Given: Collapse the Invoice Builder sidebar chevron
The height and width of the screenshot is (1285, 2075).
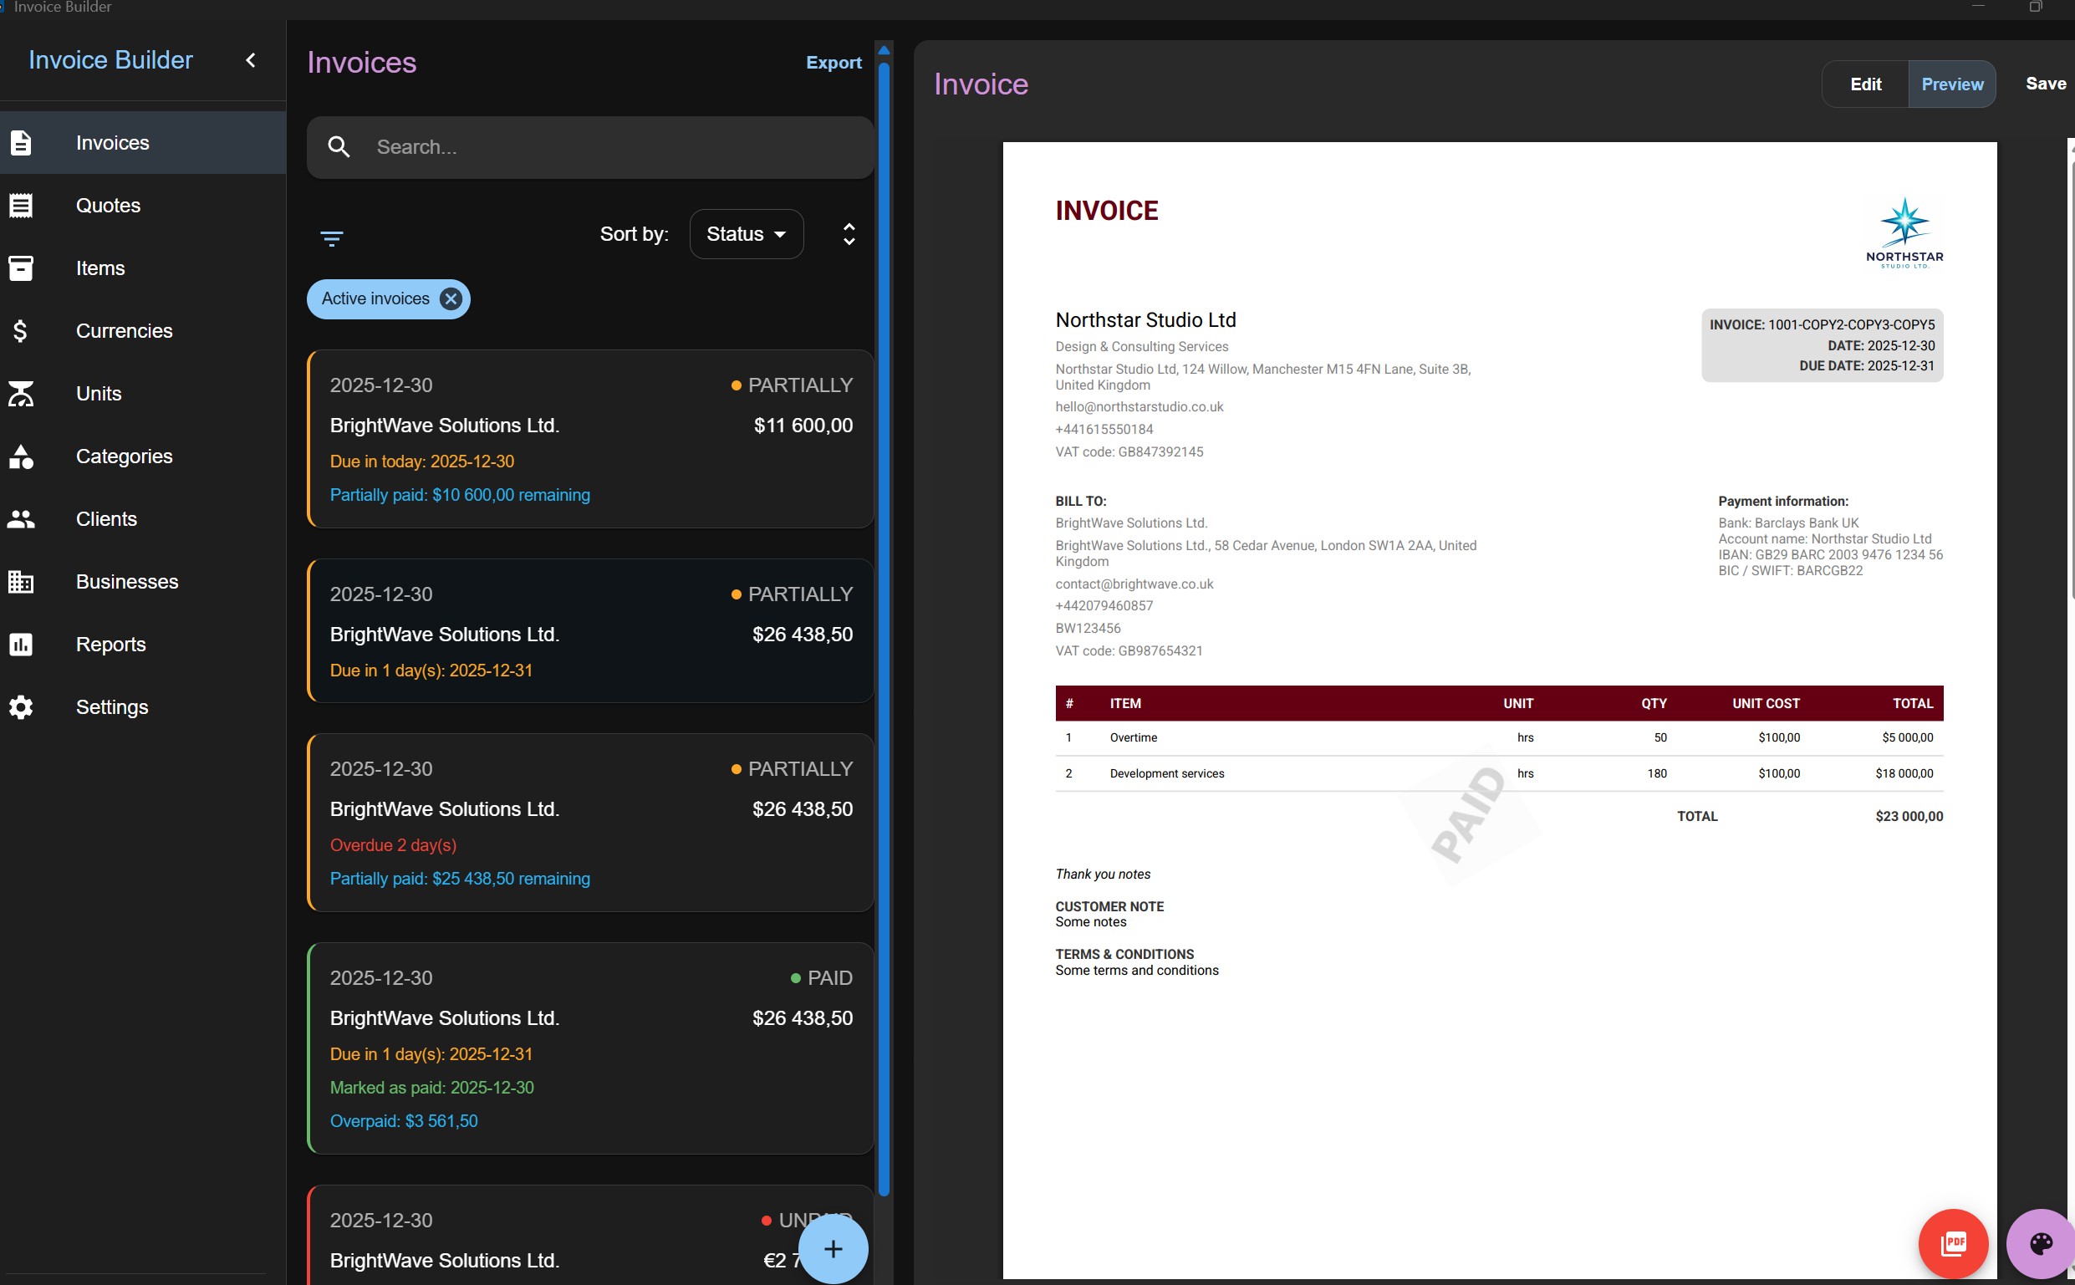Looking at the screenshot, I should click(x=251, y=60).
